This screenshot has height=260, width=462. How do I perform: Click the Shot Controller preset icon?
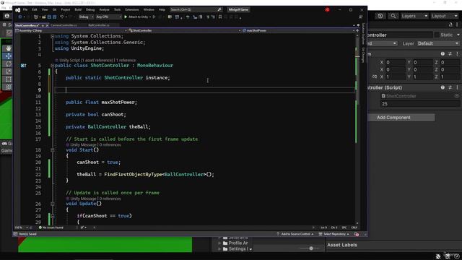tap(450, 87)
